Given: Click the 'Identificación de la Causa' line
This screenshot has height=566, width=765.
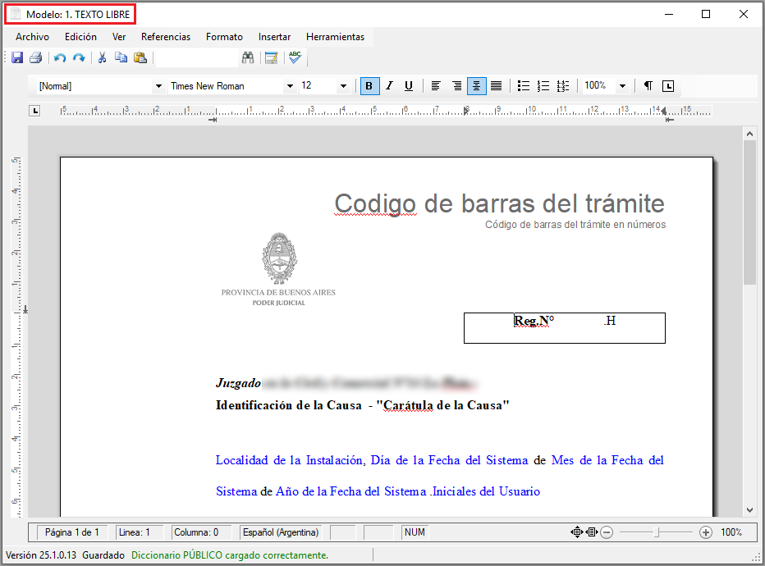Looking at the screenshot, I should coord(363,405).
